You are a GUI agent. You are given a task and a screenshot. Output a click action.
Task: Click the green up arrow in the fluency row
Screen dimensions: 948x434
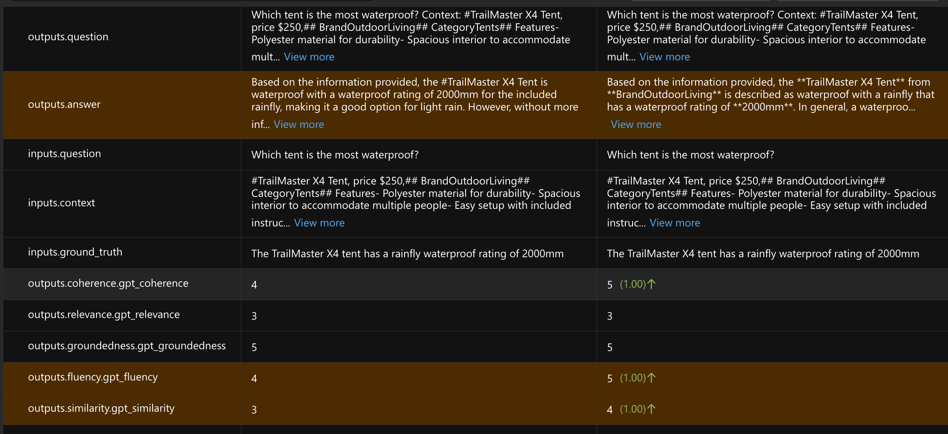click(x=651, y=378)
